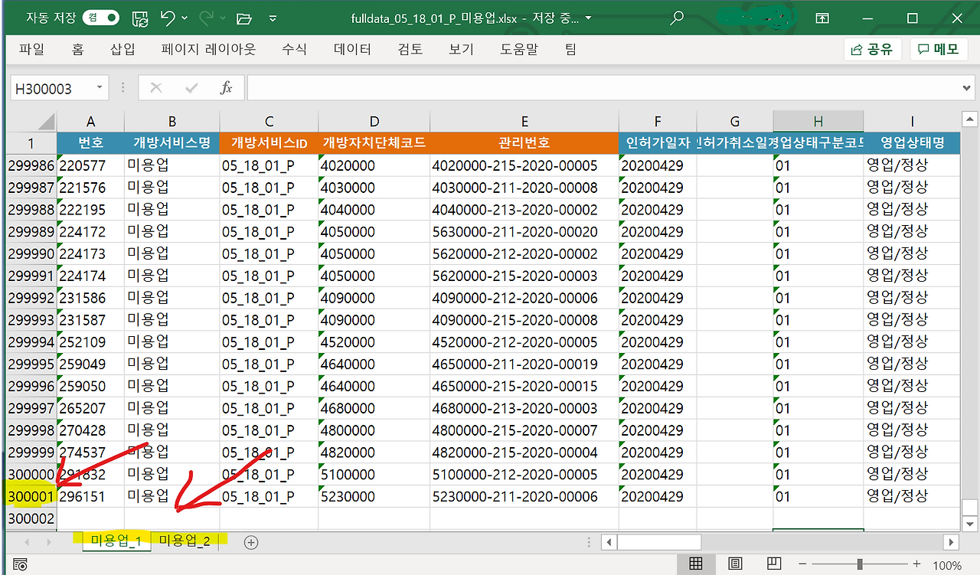The height and width of the screenshot is (575, 980).
Task: Select the 팀 ribbon tab
Action: point(570,50)
